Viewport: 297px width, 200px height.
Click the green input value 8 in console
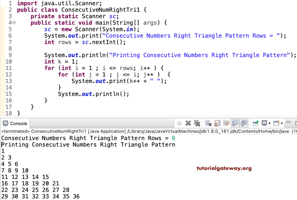pyautogui.click(x=174, y=138)
